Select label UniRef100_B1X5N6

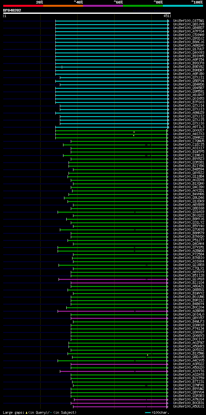click(x=189, y=353)
